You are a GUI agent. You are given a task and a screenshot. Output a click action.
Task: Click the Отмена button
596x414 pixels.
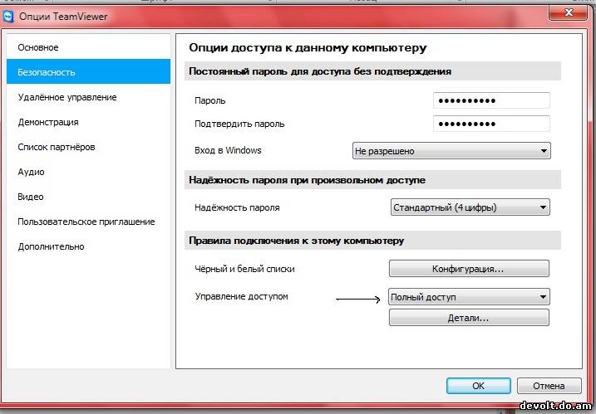coord(549,386)
